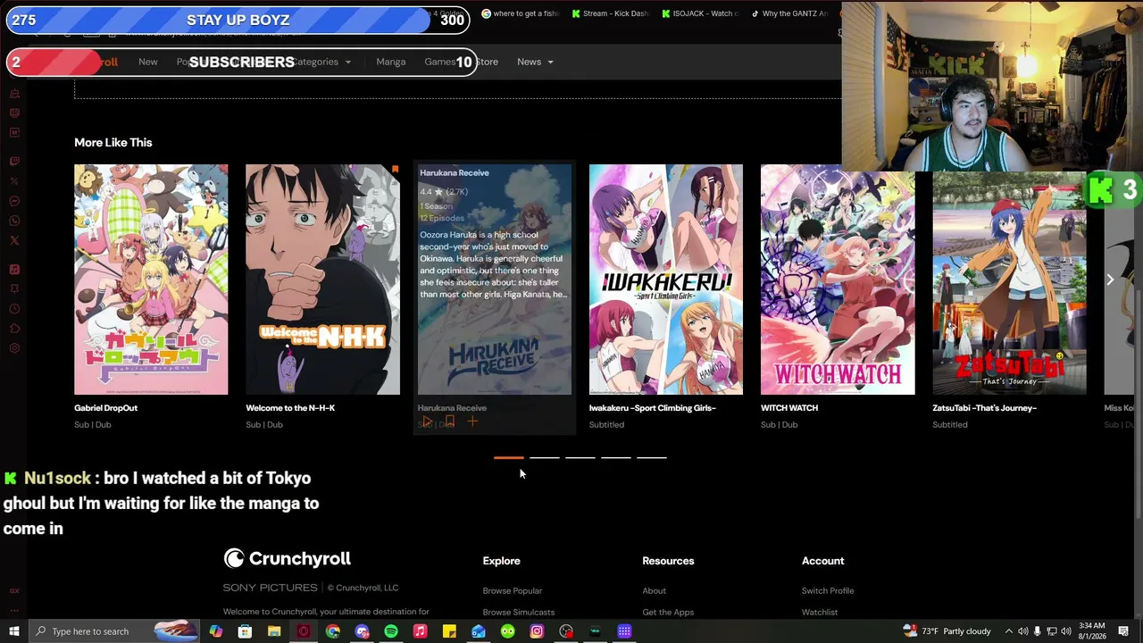Open taskbar clock showing 3:34 AM
The image size is (1143, 643).
(1091, 631)
